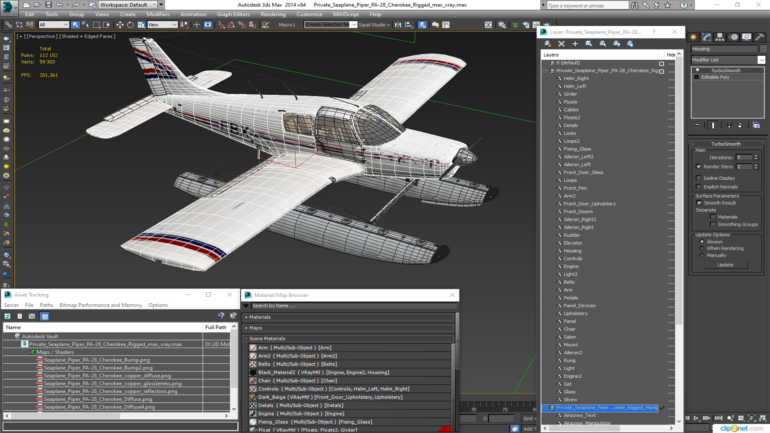Toggle the Angle Snap icon

pyautogui.click(x=231, y=25)
